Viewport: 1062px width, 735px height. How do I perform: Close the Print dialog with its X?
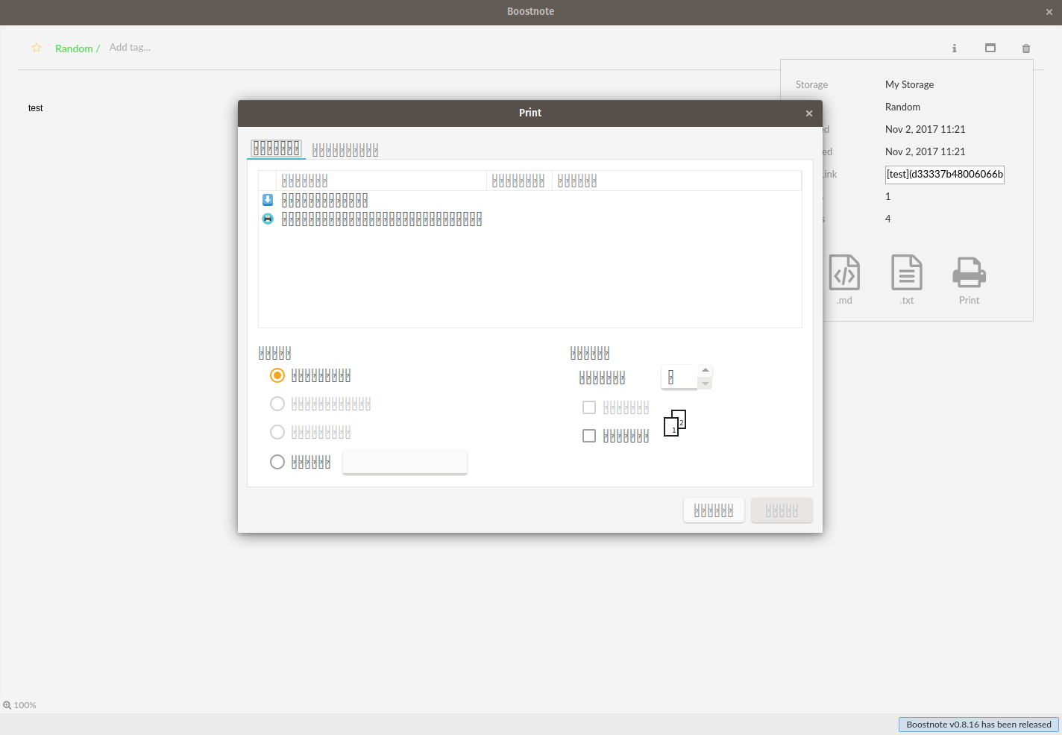(x=809, y=113)
